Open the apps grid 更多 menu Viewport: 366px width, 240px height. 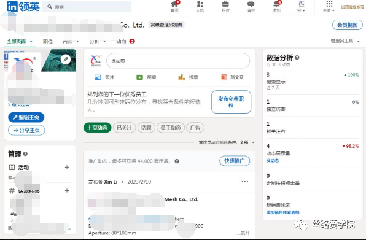point(329,7)
